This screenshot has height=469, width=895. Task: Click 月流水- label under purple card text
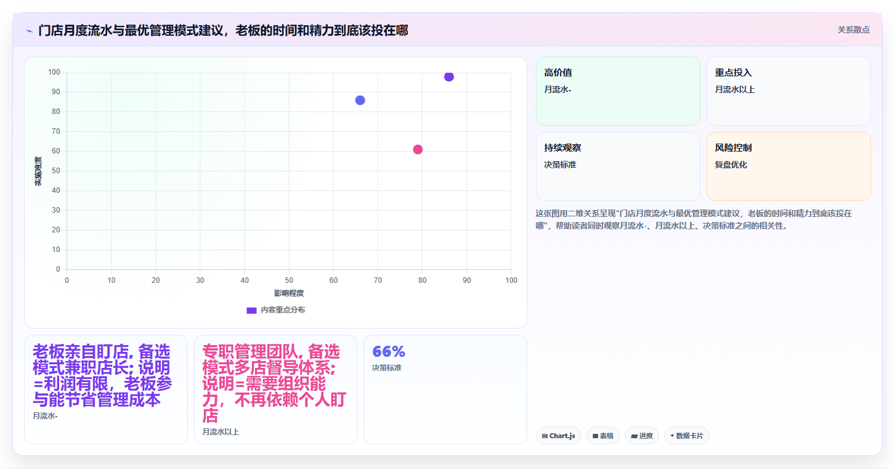click(x=46, y=416)
